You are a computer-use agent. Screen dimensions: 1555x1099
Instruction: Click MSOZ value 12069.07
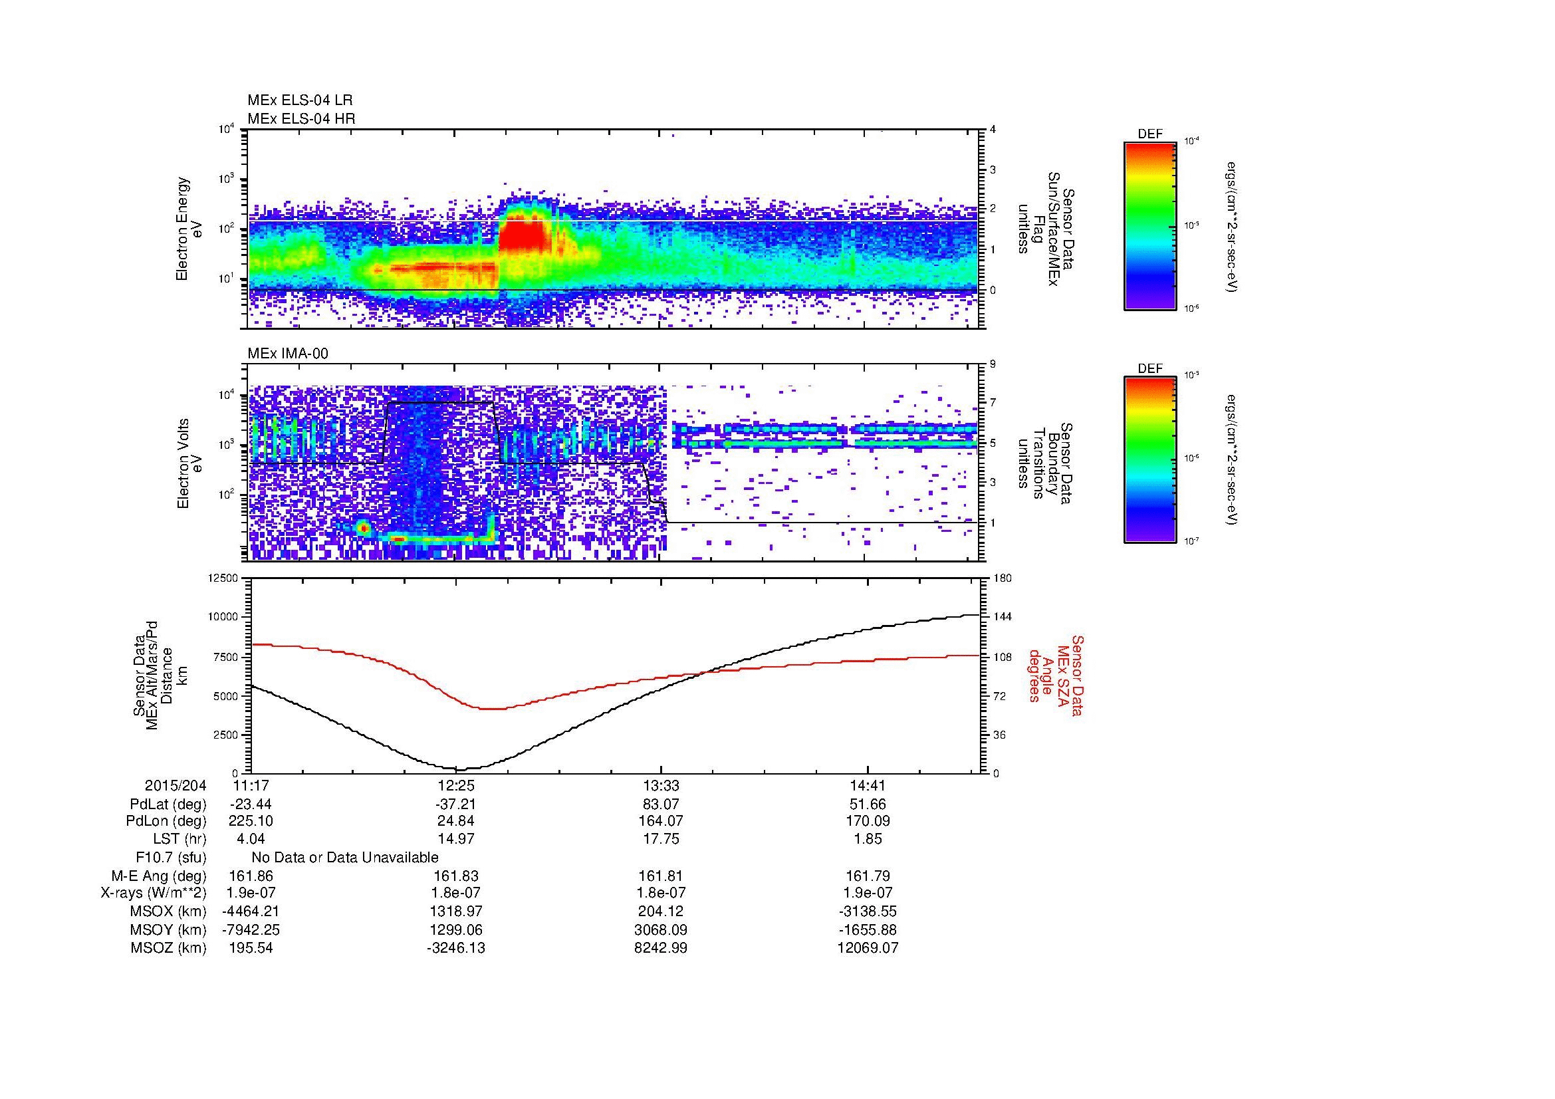coord(868,948)
